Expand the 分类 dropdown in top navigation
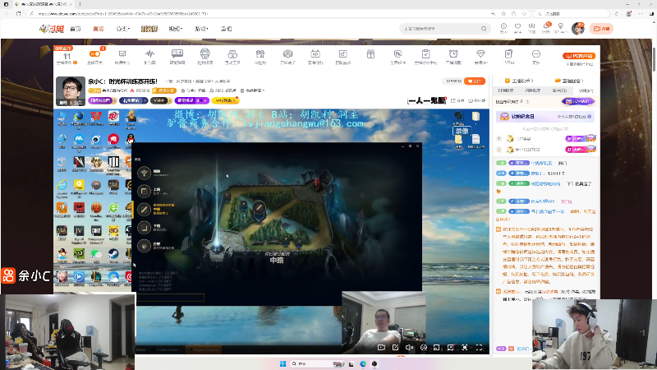Screen dimensions: 657x370 122,29
